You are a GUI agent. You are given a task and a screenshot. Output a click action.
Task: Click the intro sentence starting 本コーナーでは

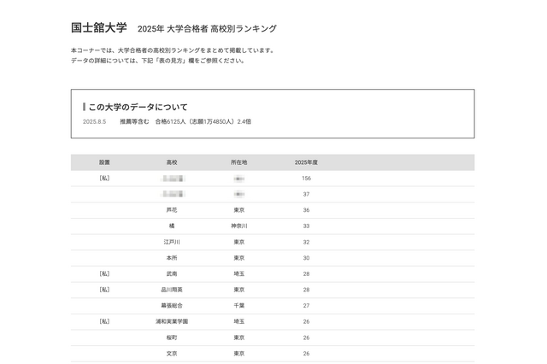click(174, 50)
